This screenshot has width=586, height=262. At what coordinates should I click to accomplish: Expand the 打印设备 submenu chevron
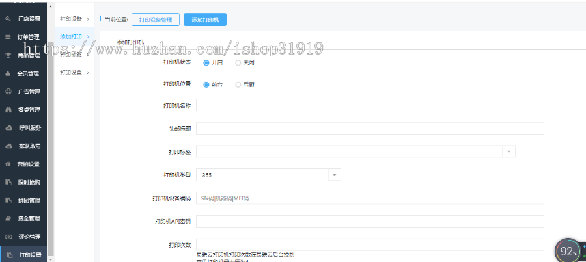[88, 19]
